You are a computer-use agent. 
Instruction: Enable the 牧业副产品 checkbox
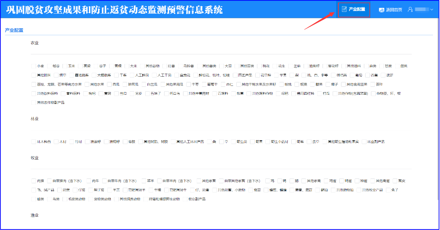pos(185,199)
